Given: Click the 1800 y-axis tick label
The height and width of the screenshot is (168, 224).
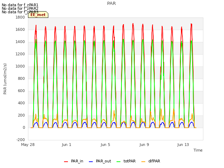Looking at the screenshot, I should coord(20,17).
